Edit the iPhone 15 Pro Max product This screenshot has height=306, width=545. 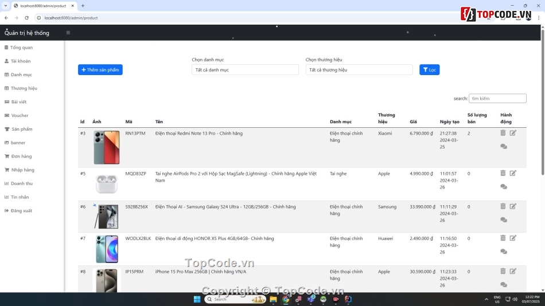(513, 271)
